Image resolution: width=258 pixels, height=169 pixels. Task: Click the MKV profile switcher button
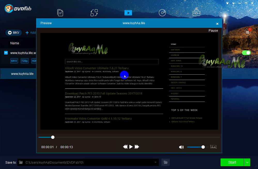click(13, 33)
